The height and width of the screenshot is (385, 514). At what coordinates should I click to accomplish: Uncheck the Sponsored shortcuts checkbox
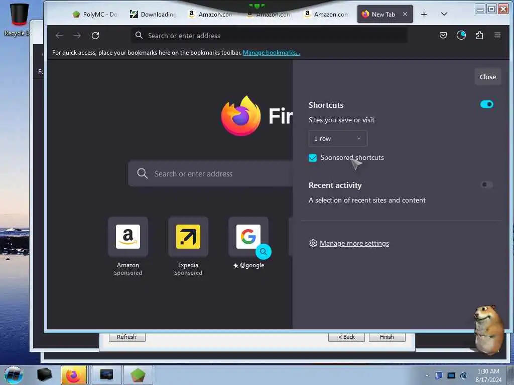(x=313, y=158)
